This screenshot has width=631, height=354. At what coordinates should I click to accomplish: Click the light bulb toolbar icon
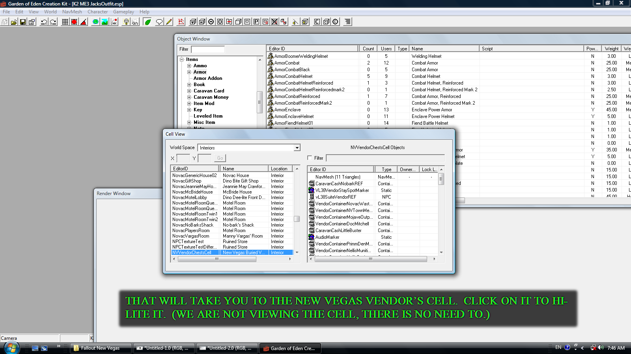pos(126,22)
